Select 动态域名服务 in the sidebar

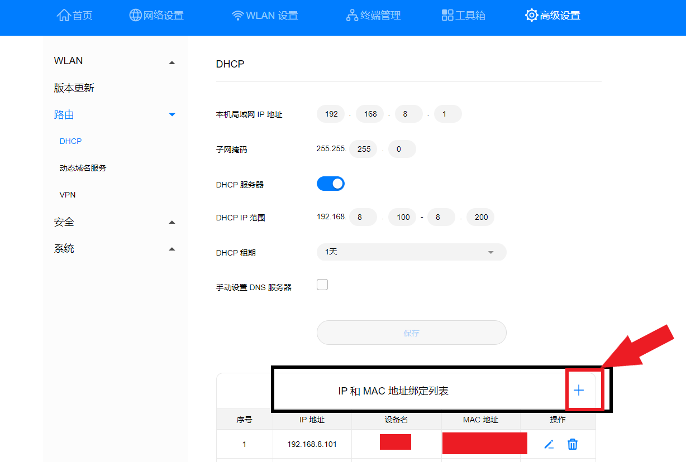(83, 168)
